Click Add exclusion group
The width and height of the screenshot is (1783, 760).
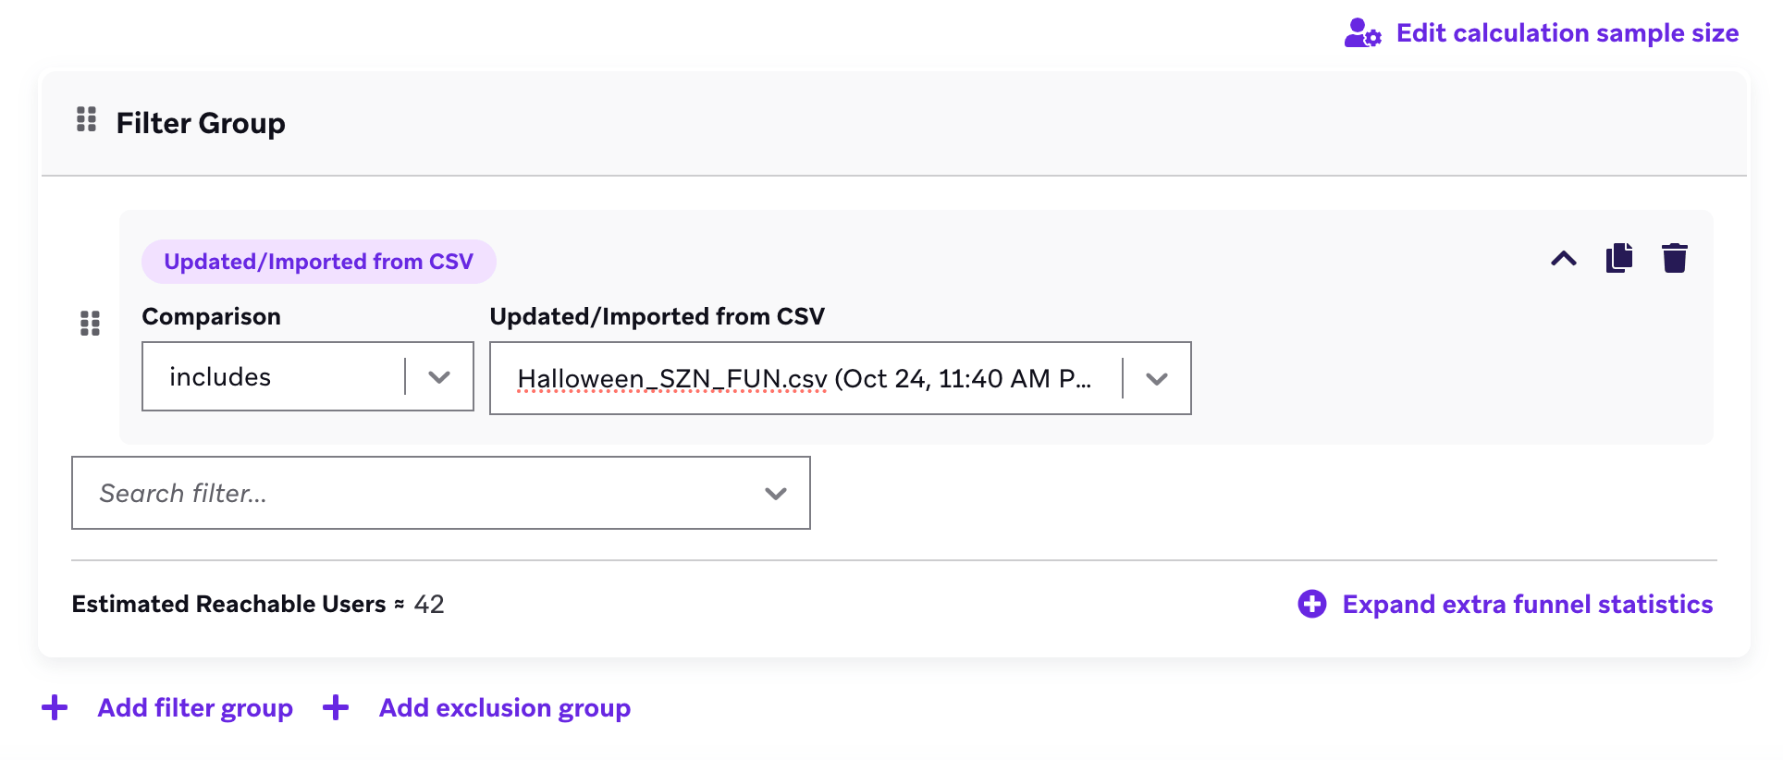point(504,706)
